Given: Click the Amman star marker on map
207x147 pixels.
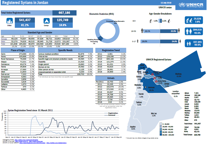Looking at the screenshot, I should (x=145, y=87).
